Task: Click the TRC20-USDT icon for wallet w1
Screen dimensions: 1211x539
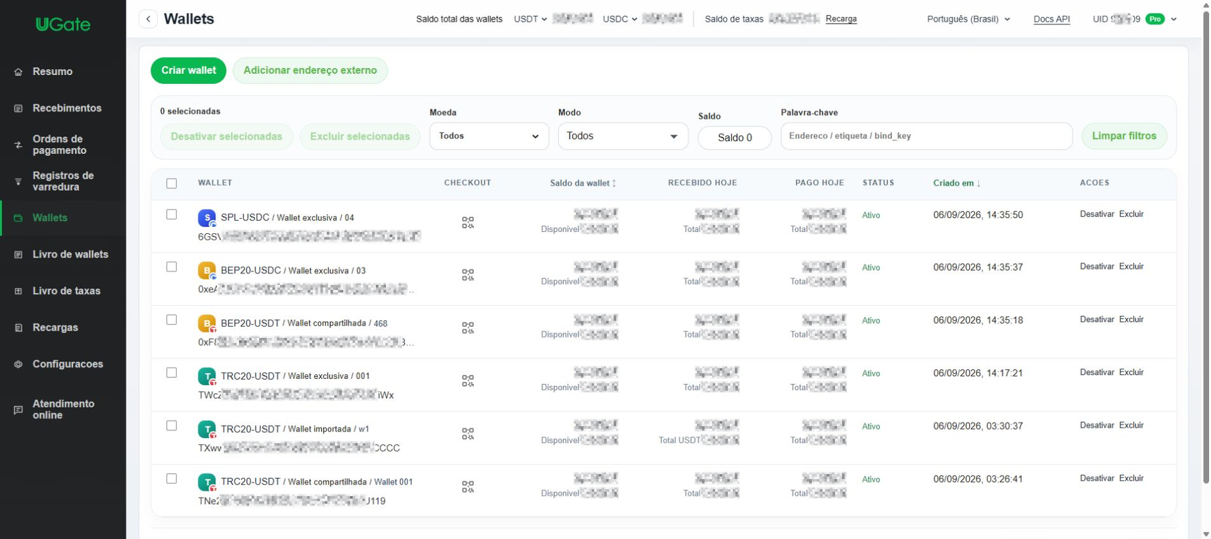Action: coord(207,430)
